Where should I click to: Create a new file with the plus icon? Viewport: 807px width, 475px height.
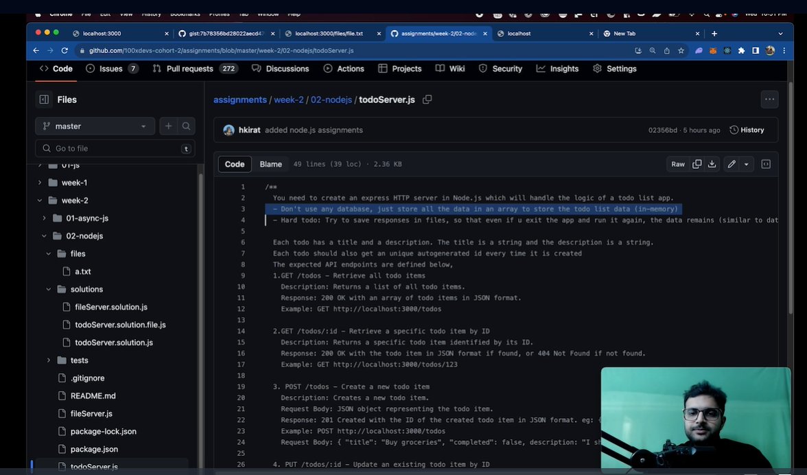pyautogui.click(x=168, y=126)
